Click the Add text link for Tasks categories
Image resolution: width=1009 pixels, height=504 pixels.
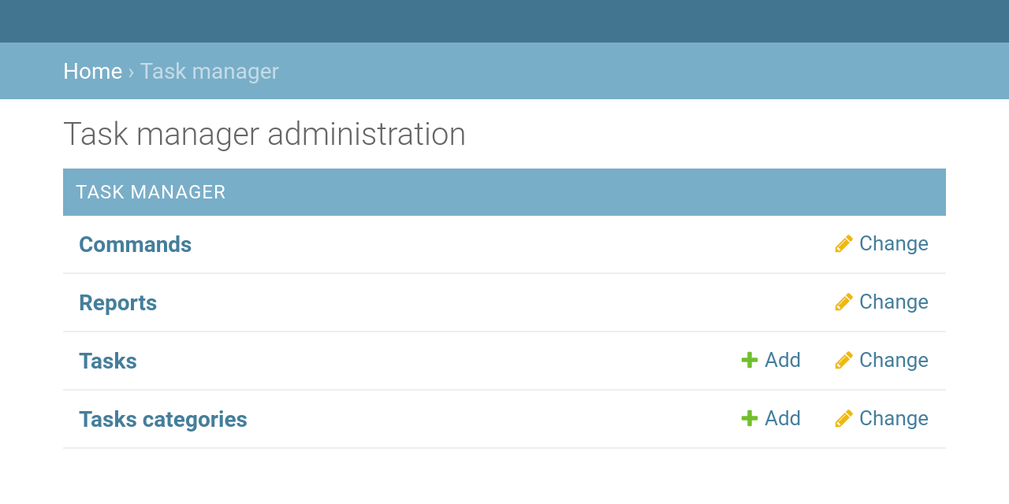coord(782,419)
